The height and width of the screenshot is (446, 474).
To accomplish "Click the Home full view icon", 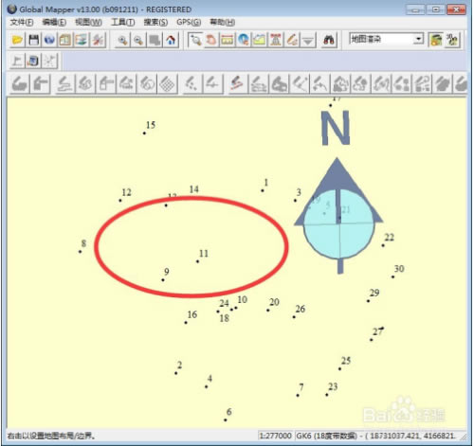I will [171, 40].
